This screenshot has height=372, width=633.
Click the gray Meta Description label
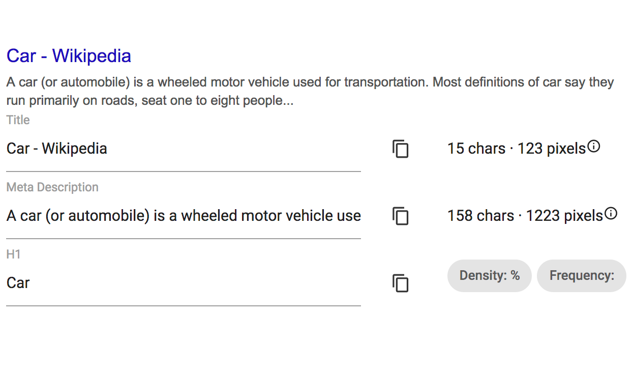coord(52,187)
